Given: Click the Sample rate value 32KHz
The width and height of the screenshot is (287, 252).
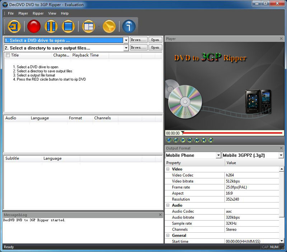Looking at the screenshot, I should click(x=252, y=223).
